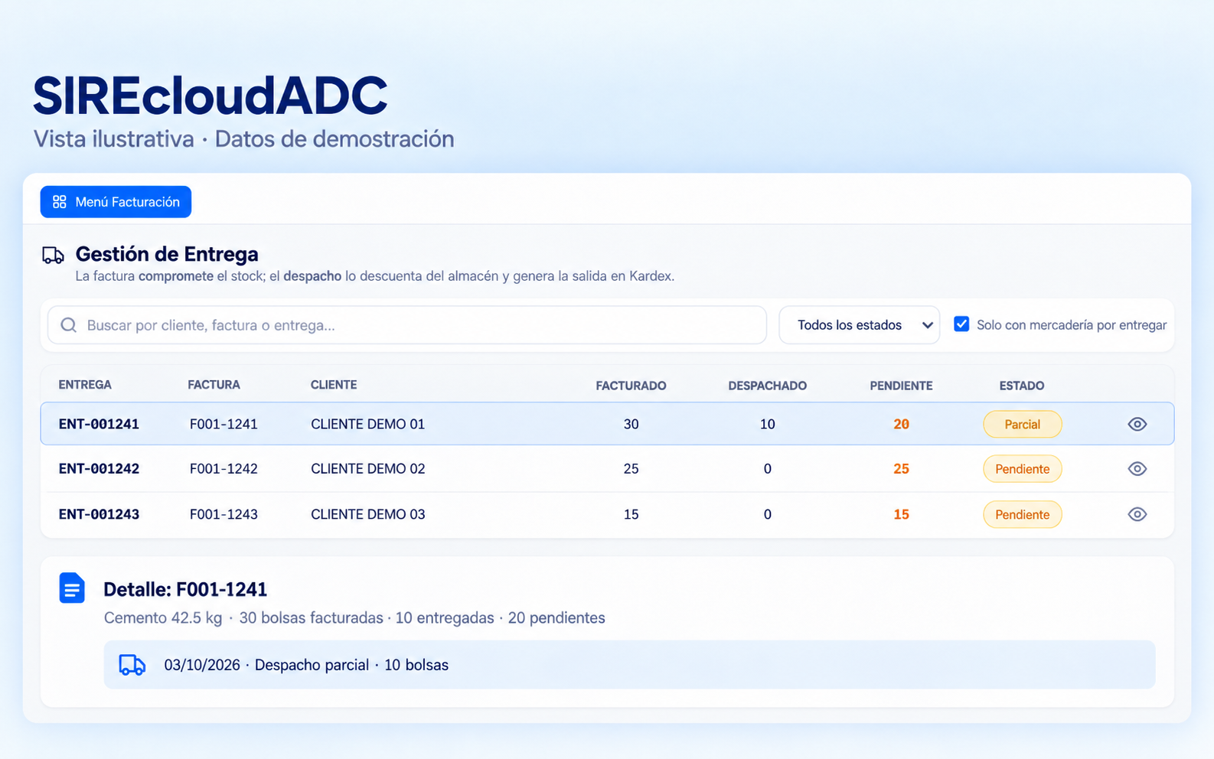Image resolution: width=1214 pixels, height=759 pixels.
Task: Sort by DESPACHADO column header
Action: (767, 386)
